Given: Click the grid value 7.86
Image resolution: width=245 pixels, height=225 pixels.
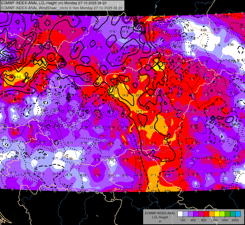Looking at the screenshot, I should point(58,94).
